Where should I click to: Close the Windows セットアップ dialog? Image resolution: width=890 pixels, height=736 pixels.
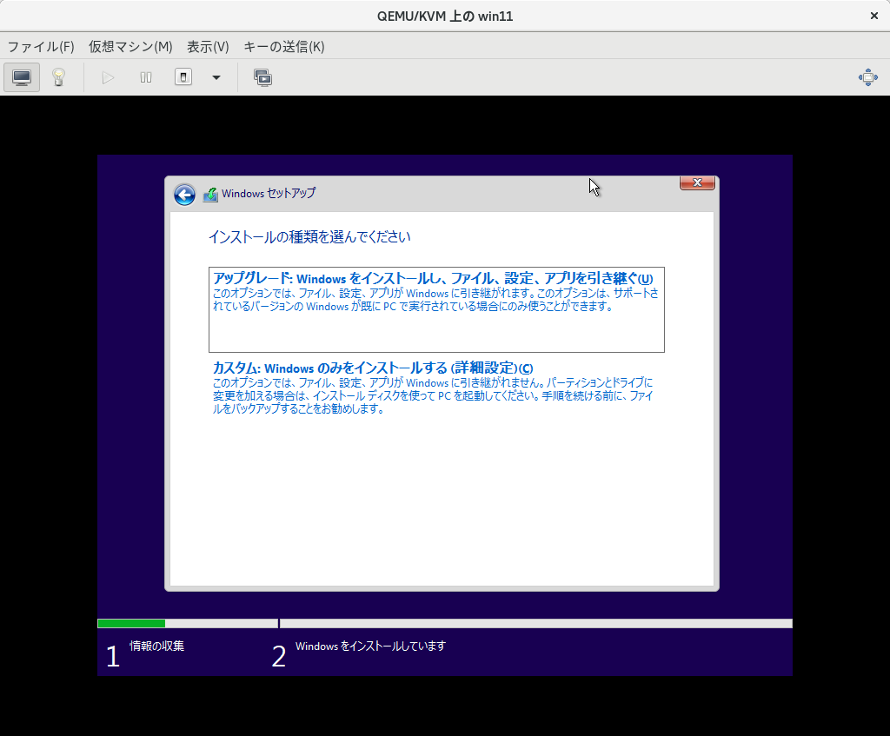[697, 182]
